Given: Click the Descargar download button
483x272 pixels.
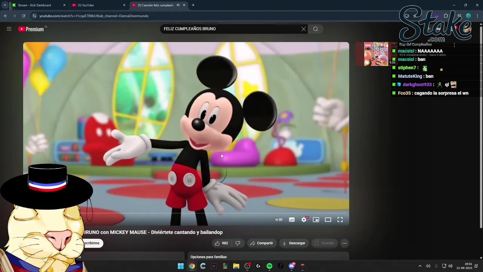Looking at the screenshot, I should pyautogui.click(x=294, y=243).
